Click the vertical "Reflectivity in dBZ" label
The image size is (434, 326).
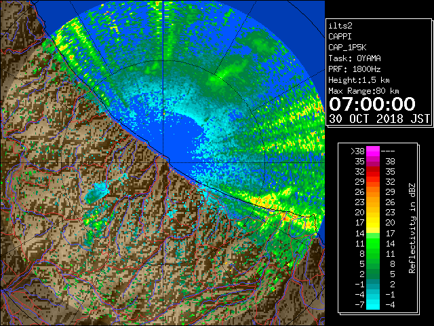point(412,228)
